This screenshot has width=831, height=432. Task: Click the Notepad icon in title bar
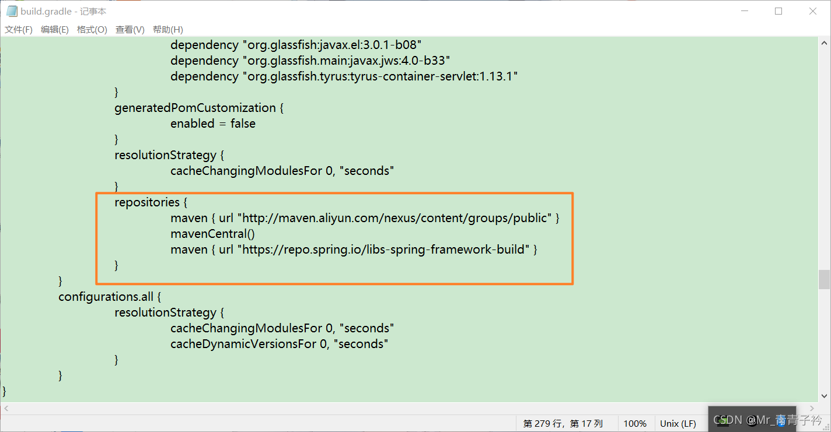click(x=11, y=11)
